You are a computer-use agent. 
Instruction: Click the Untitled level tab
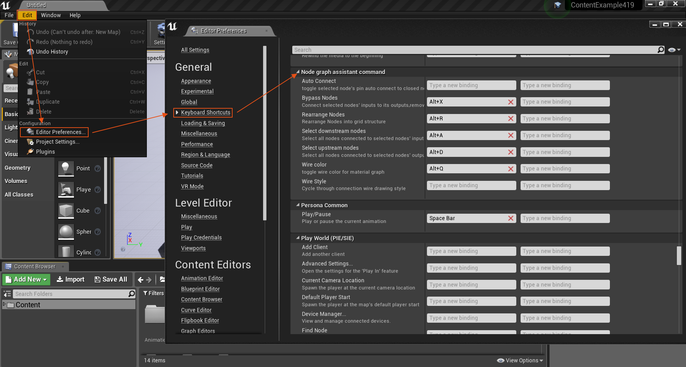pyautogui.click(x=36, y=5)
